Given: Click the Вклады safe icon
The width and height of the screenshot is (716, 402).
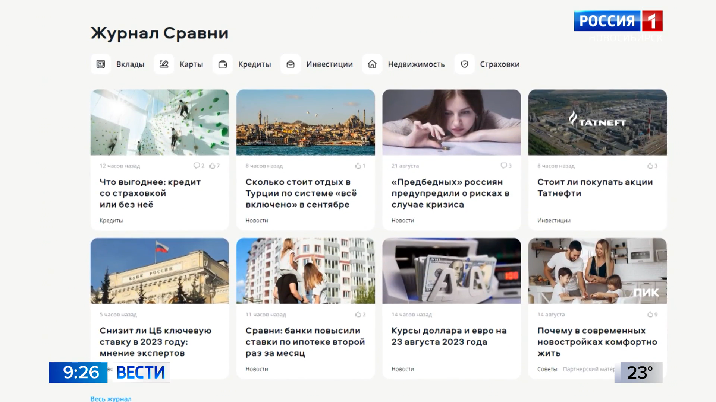Looking at the screenshot, I should pos(101,64).
